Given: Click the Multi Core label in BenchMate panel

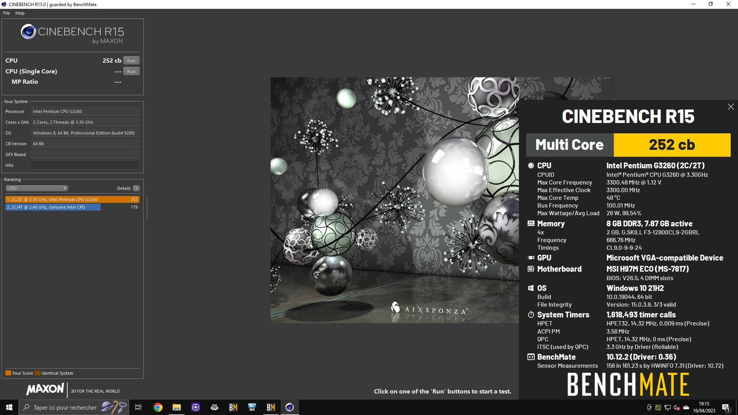Looking at the screenshot, I should coord(570,145).
